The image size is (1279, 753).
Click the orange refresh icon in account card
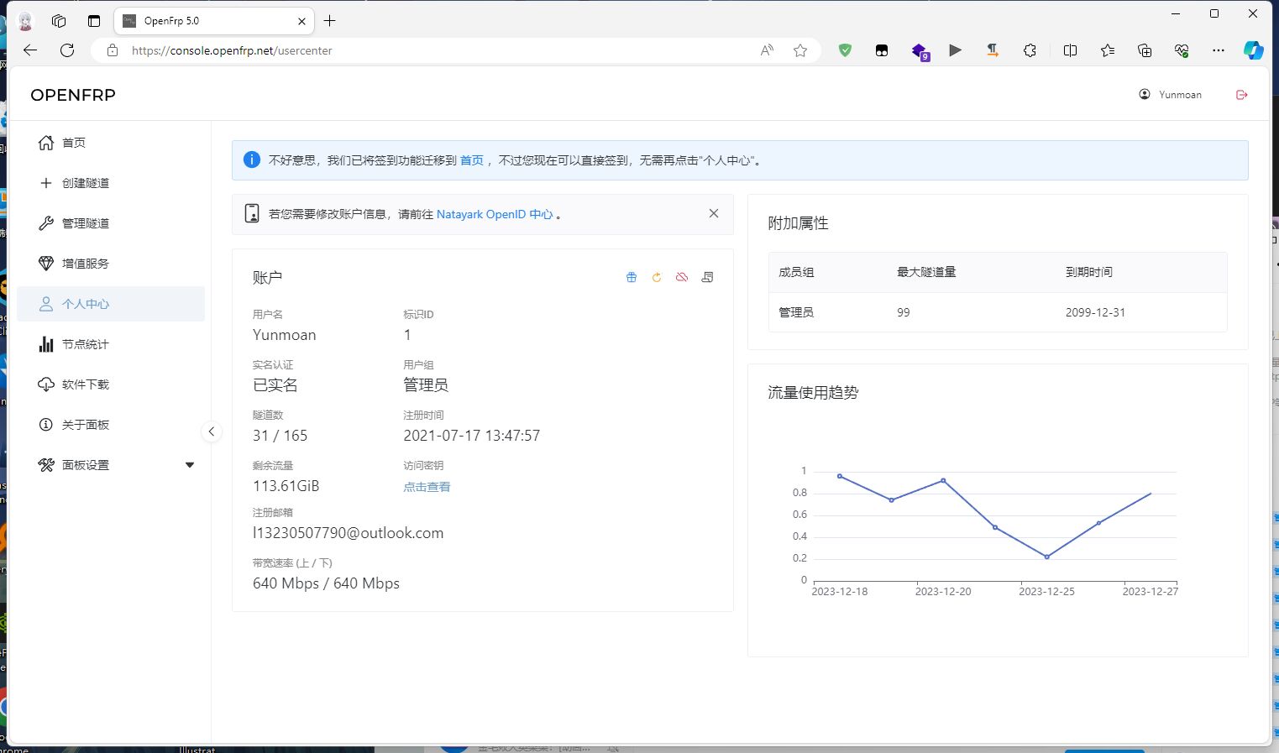(x=657, y=277)
